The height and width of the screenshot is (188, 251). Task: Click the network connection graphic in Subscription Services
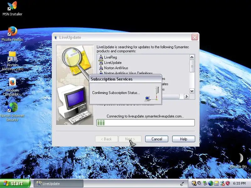(x=152, y=94)
